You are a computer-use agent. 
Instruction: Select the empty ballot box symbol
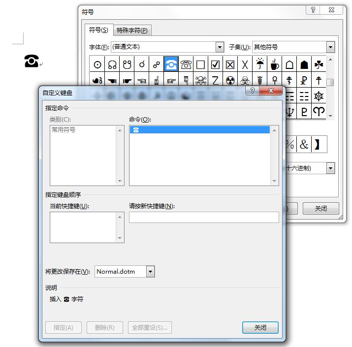[x=200, y=64]
